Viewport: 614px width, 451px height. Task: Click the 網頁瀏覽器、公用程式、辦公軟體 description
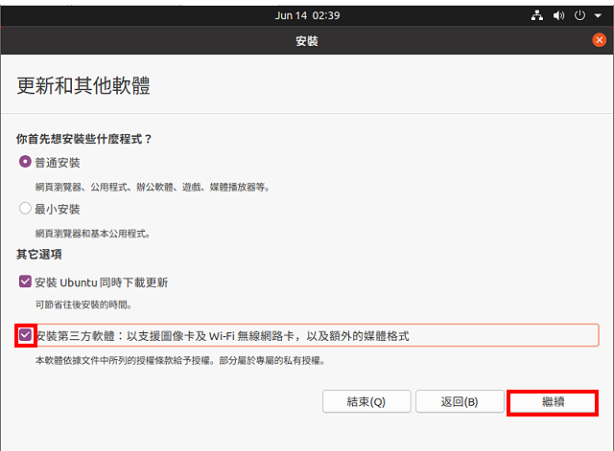click(153, 188)
